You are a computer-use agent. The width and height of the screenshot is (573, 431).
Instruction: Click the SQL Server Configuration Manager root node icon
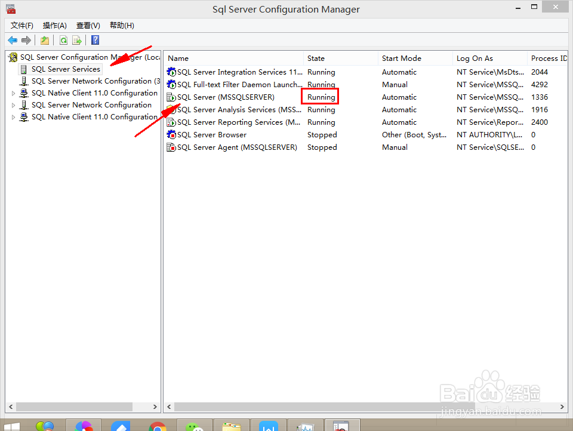pos(13,57)
